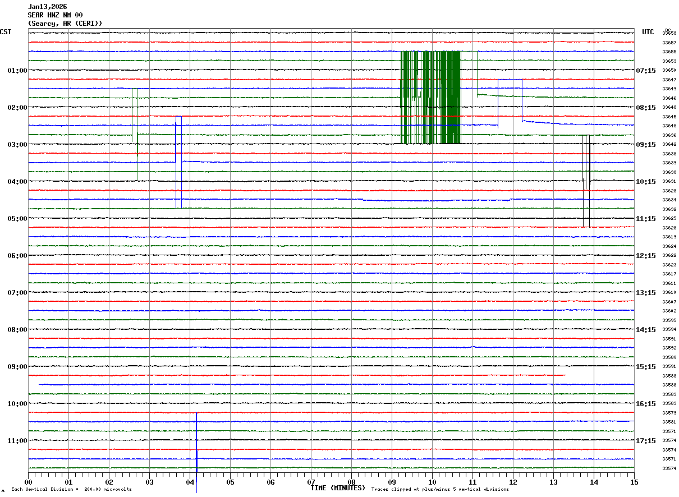Viewport: 679px width, 497px height.
Task: Click the DC offset value 33625
Action: click(x=669, y=219)
